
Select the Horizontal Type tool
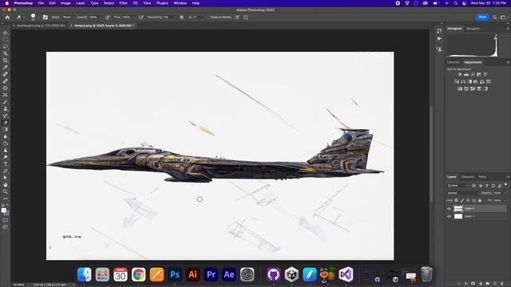click(x=6, y=164)
